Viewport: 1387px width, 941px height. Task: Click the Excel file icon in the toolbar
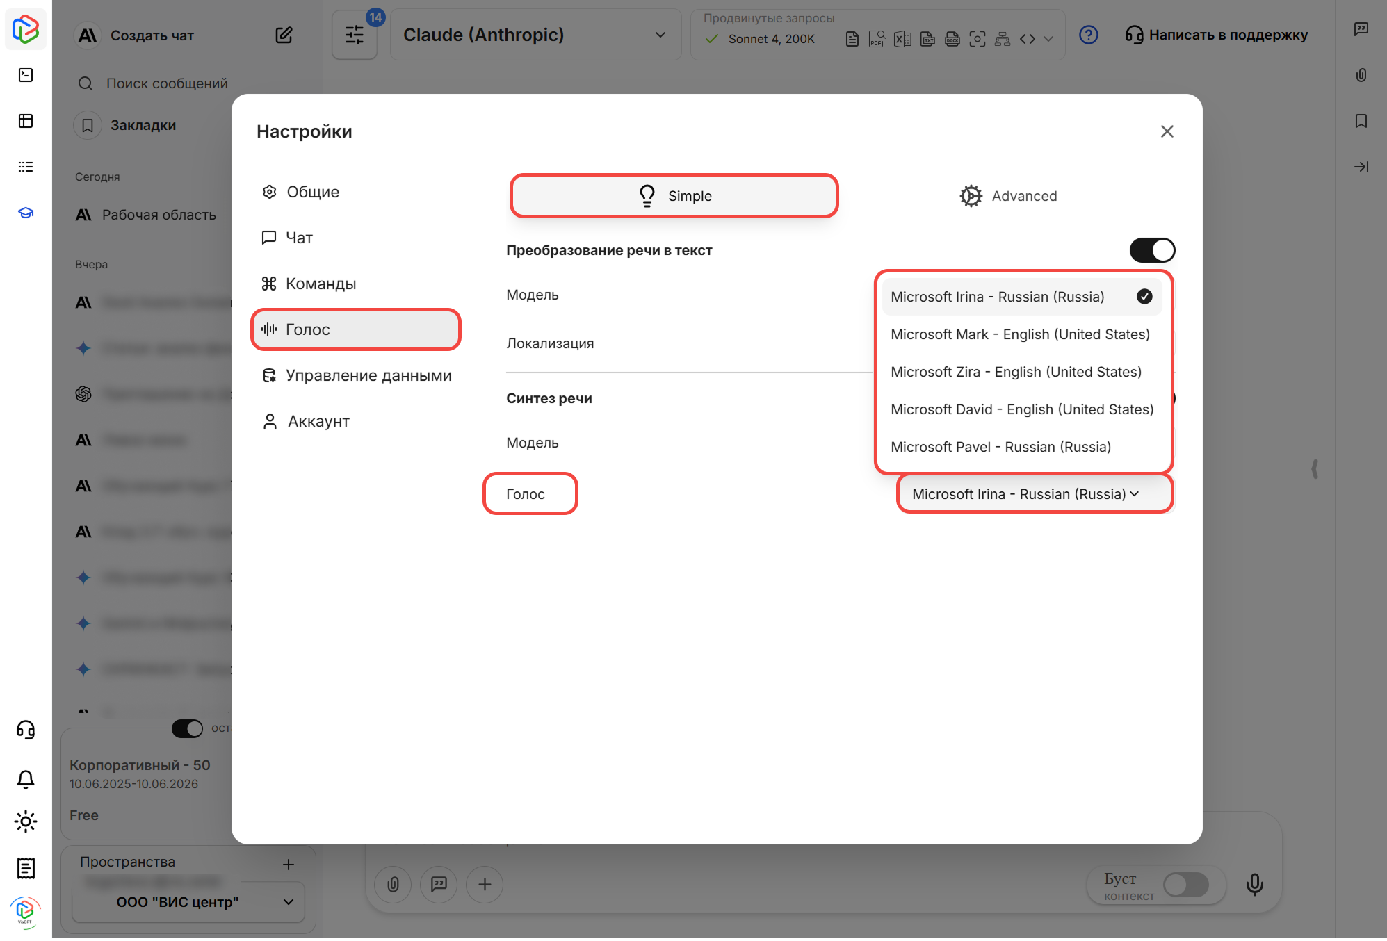coord(902,39)
